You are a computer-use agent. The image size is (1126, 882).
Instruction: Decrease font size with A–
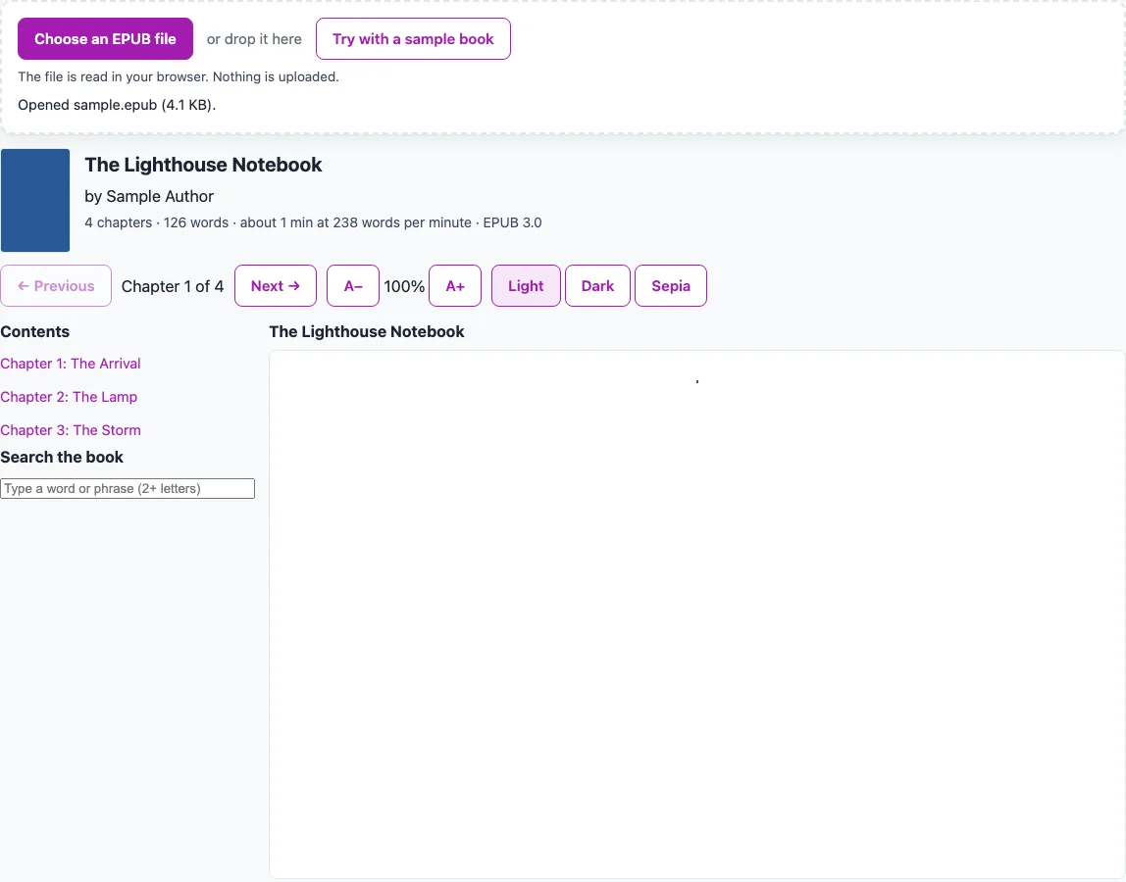pos(352,285)
